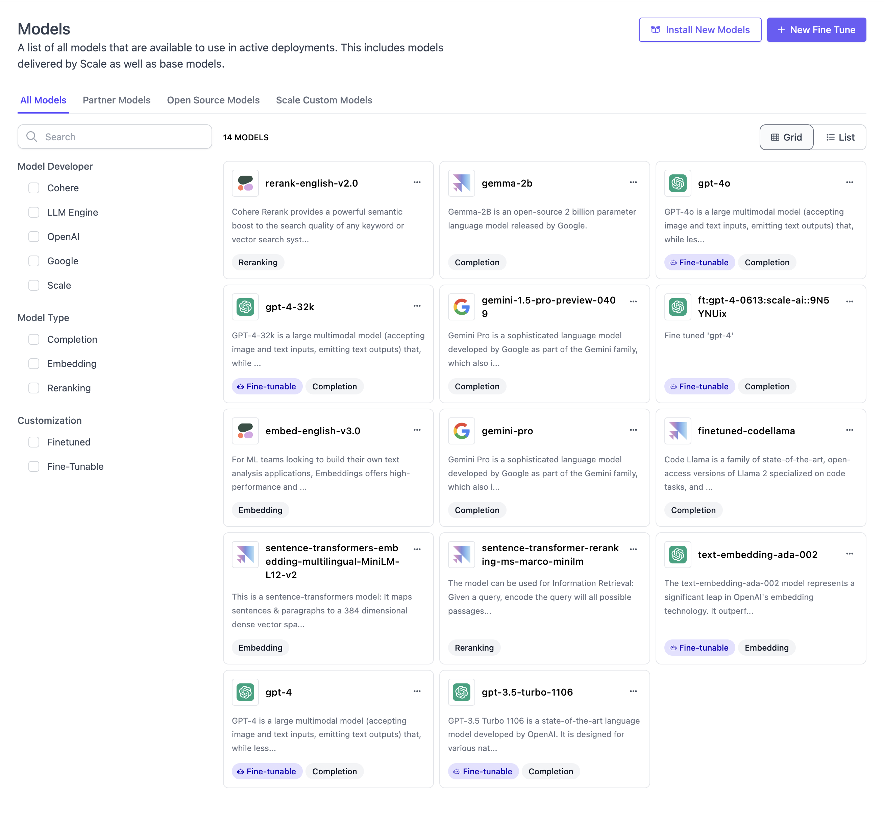Open options menu for rerank-english-v2.0
The image size is (884, 824).
417,182
